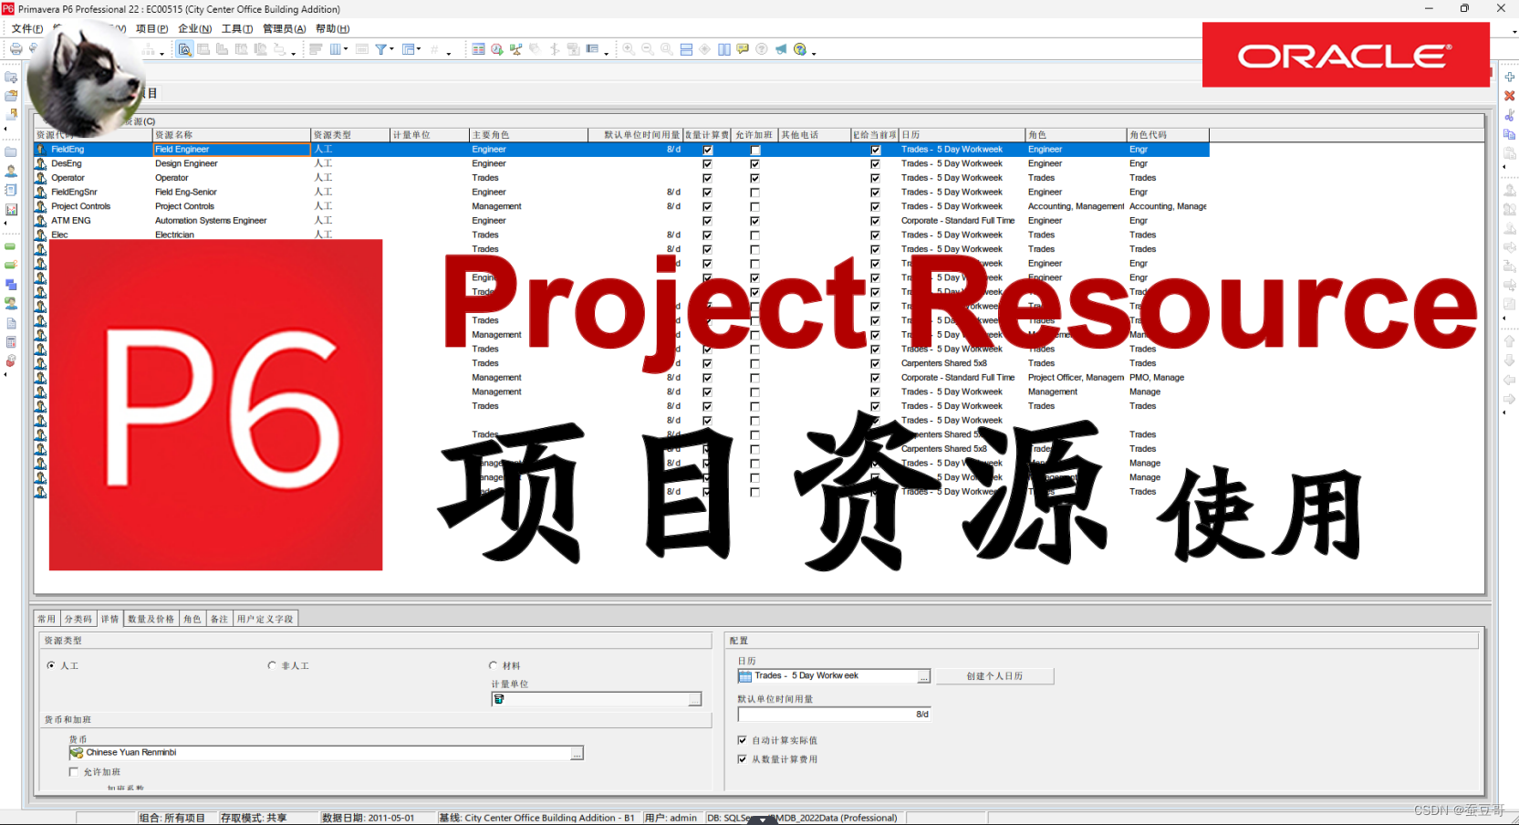Open the 货币 currency browse button
The height and width of the screenshot is (825, 1519).
[x=577, y=753]
